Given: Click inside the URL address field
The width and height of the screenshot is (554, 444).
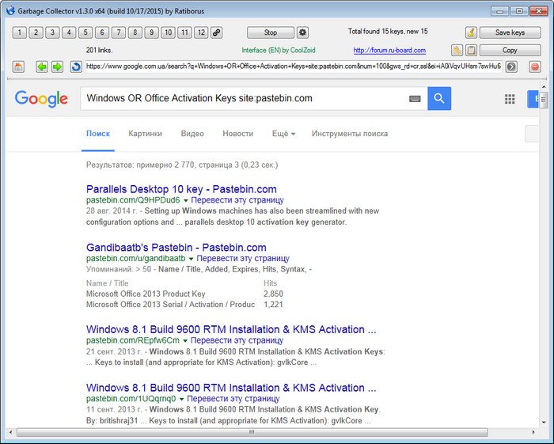Looking at the screenshot, I should (294, 66).
